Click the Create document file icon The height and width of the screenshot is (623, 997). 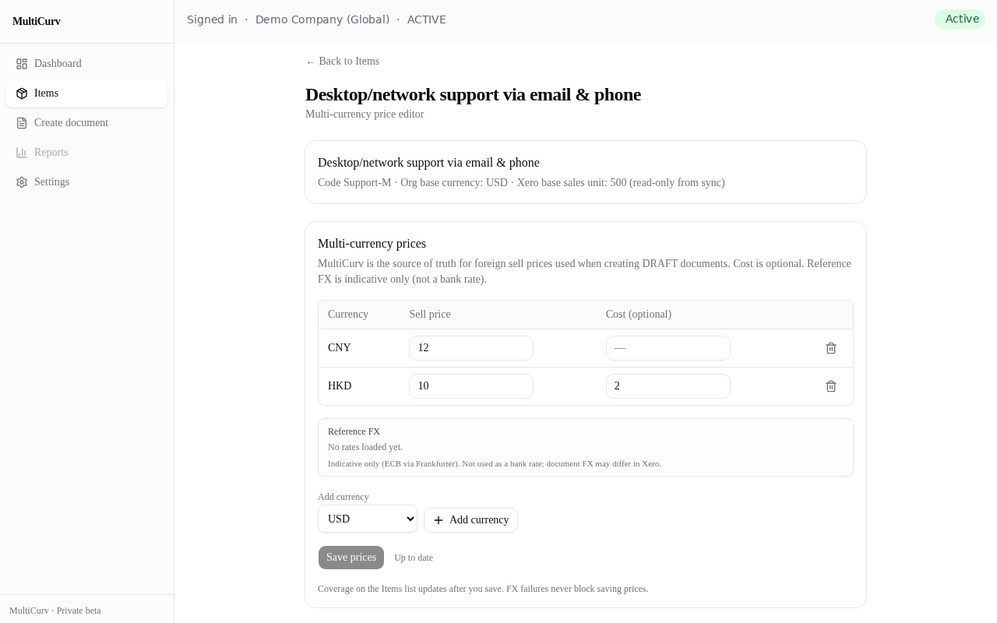point(22,123)
